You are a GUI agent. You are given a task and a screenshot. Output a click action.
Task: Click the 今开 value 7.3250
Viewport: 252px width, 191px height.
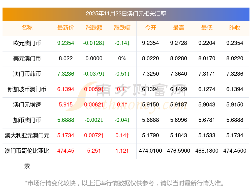pos(150,74)
